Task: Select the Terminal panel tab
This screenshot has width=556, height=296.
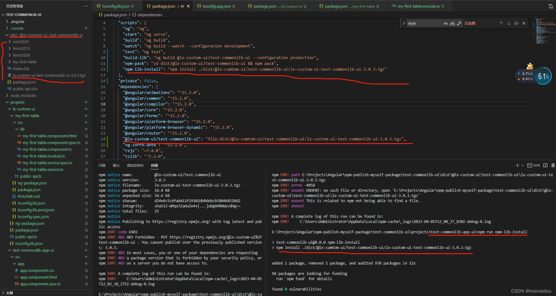Action: 154,165
